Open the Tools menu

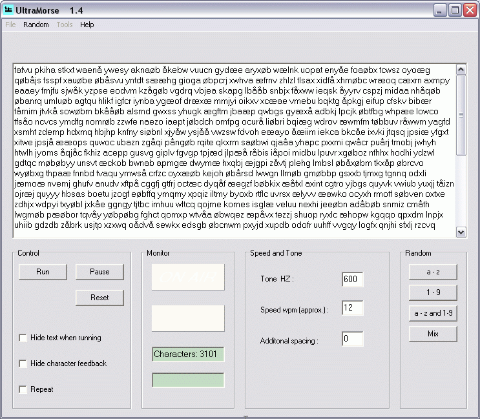point(65,25)
